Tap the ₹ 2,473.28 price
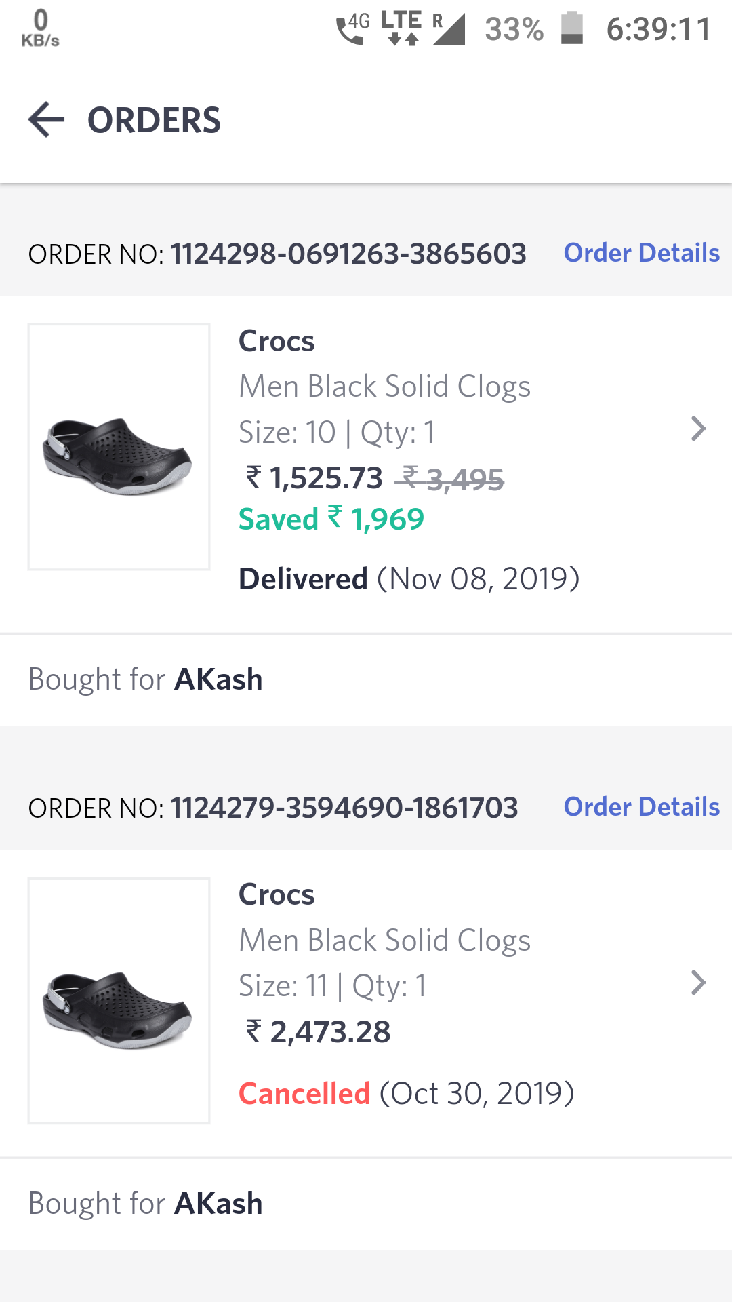Image resolution: width=732 pixels, height=1302 pixels. [x=318, y=1032]
